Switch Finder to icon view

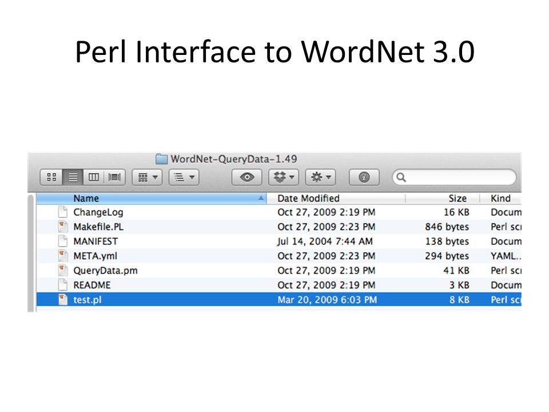tap(51, 177)
